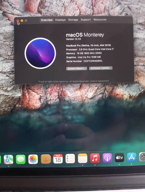Open the App Store from the Dock

pos(132,157)
